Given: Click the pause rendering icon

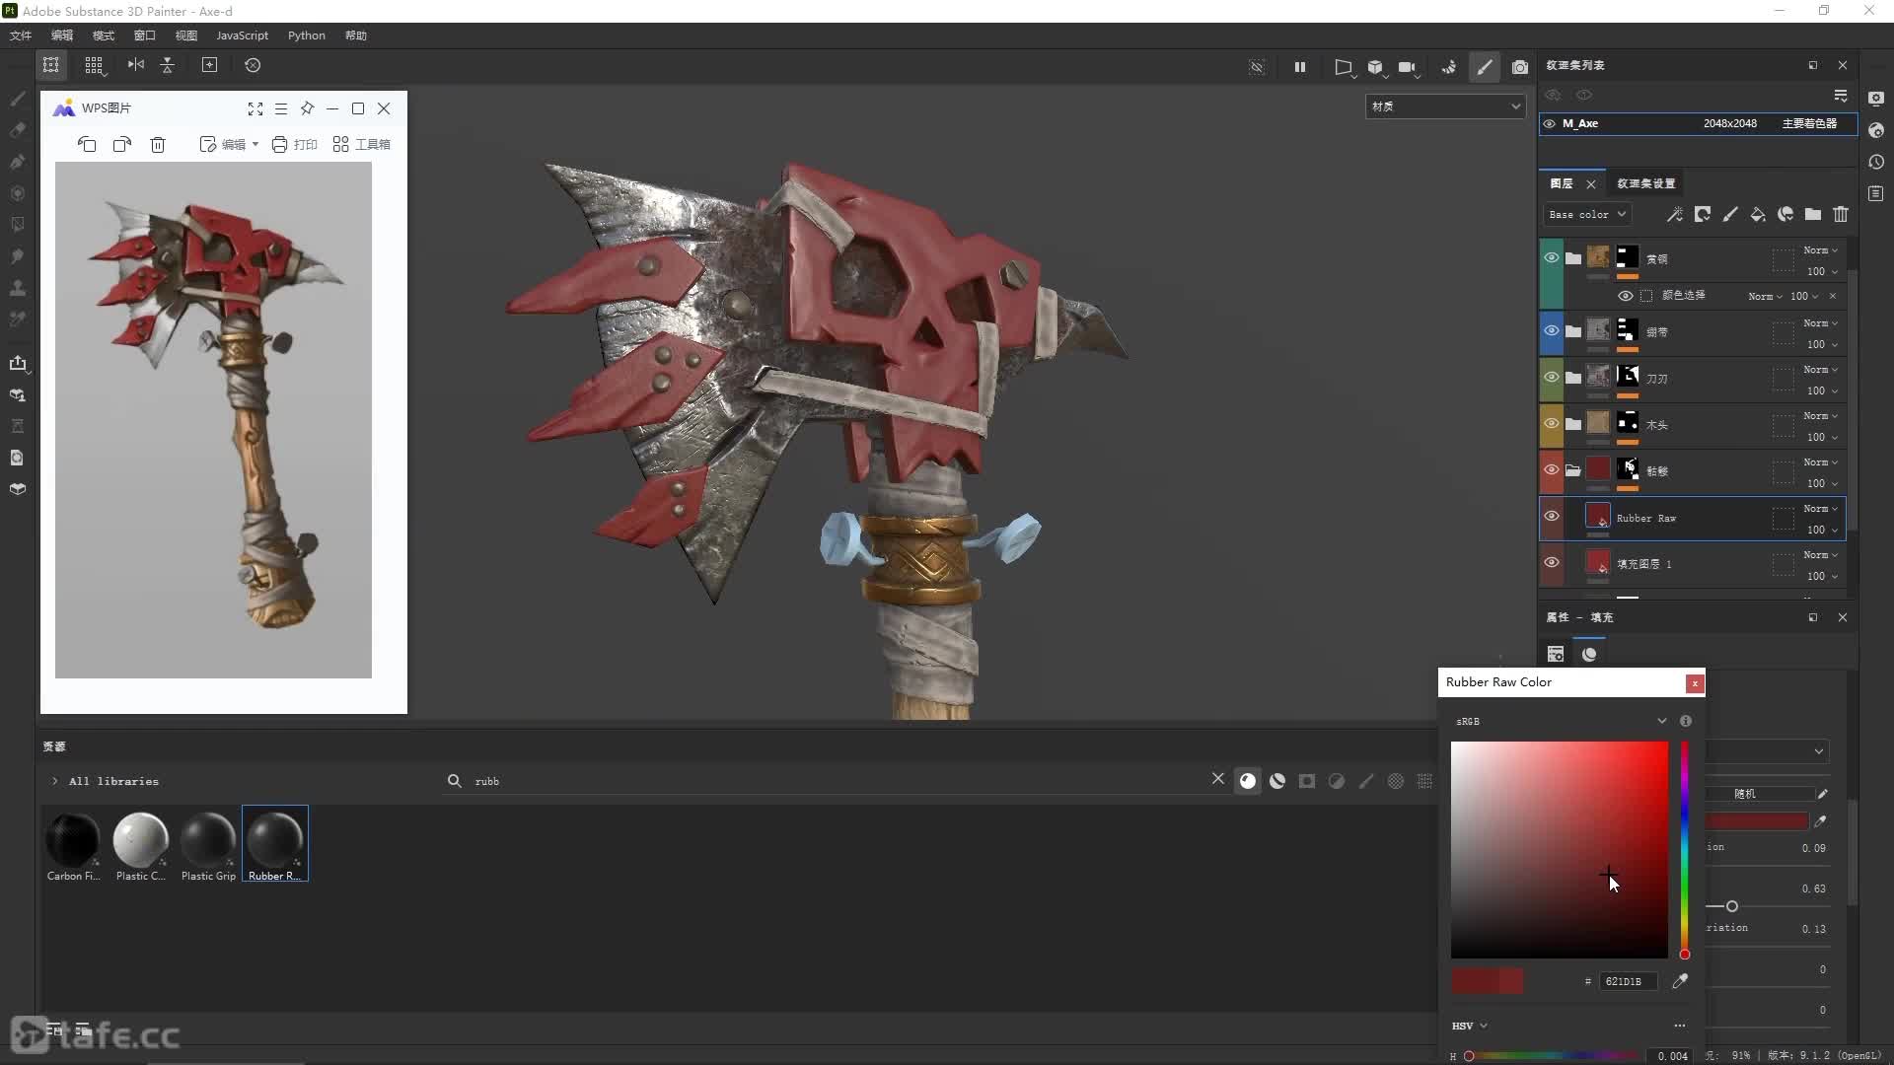Looking at the screenshot, I should (1300, 67).
